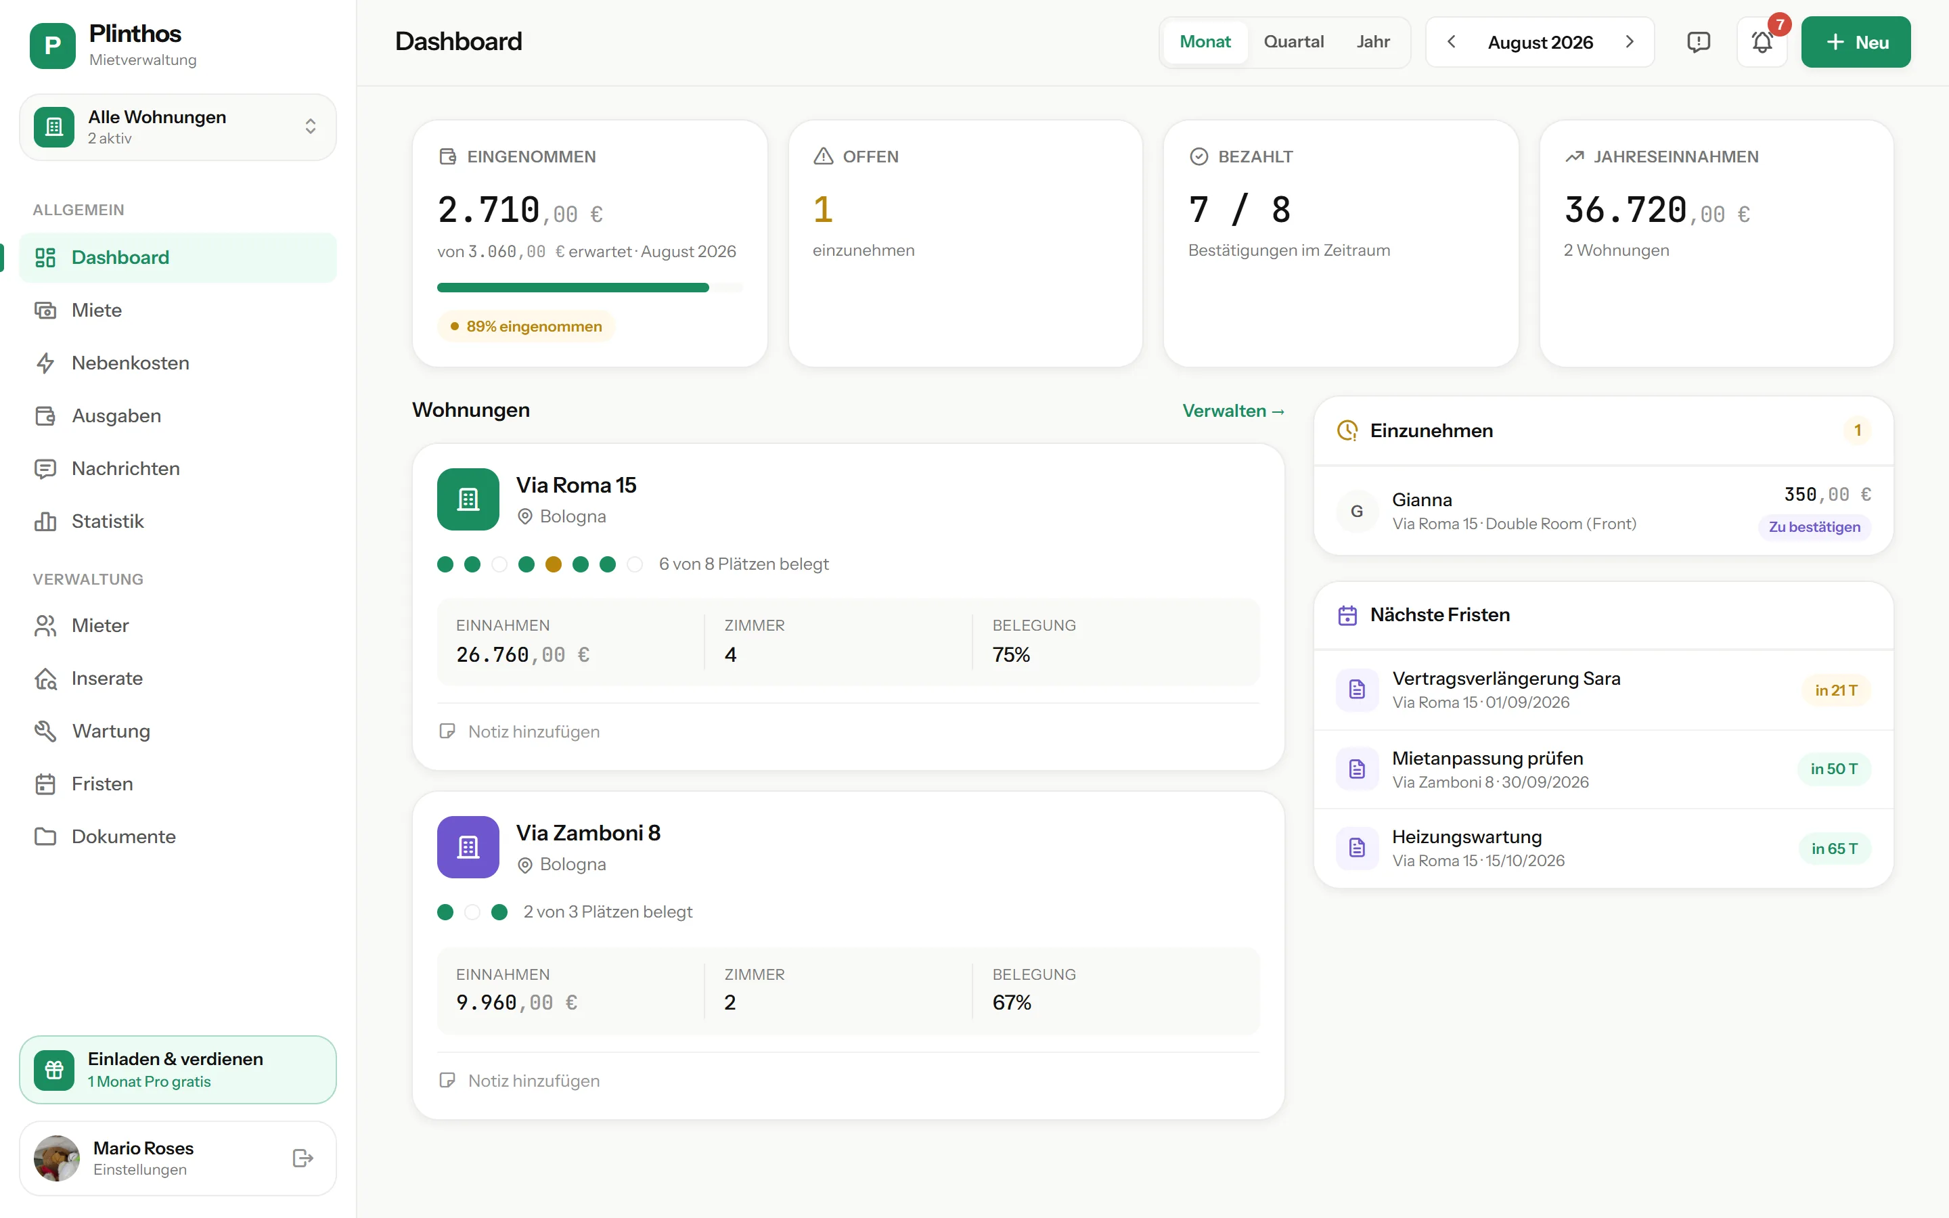Click '6 von 8 Plätzen belegt' text
This screenshot has height=1218, width=1949.
point(743,564)
